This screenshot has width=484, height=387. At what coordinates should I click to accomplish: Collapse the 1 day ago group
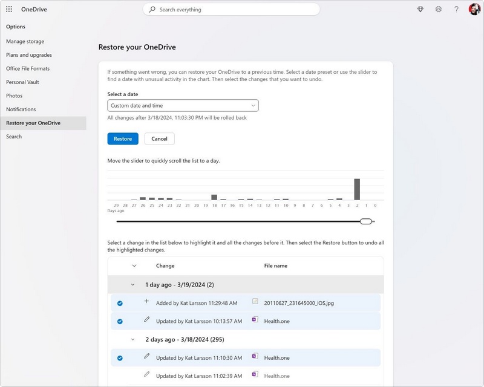pyautogui.click(x=135, y=284)
